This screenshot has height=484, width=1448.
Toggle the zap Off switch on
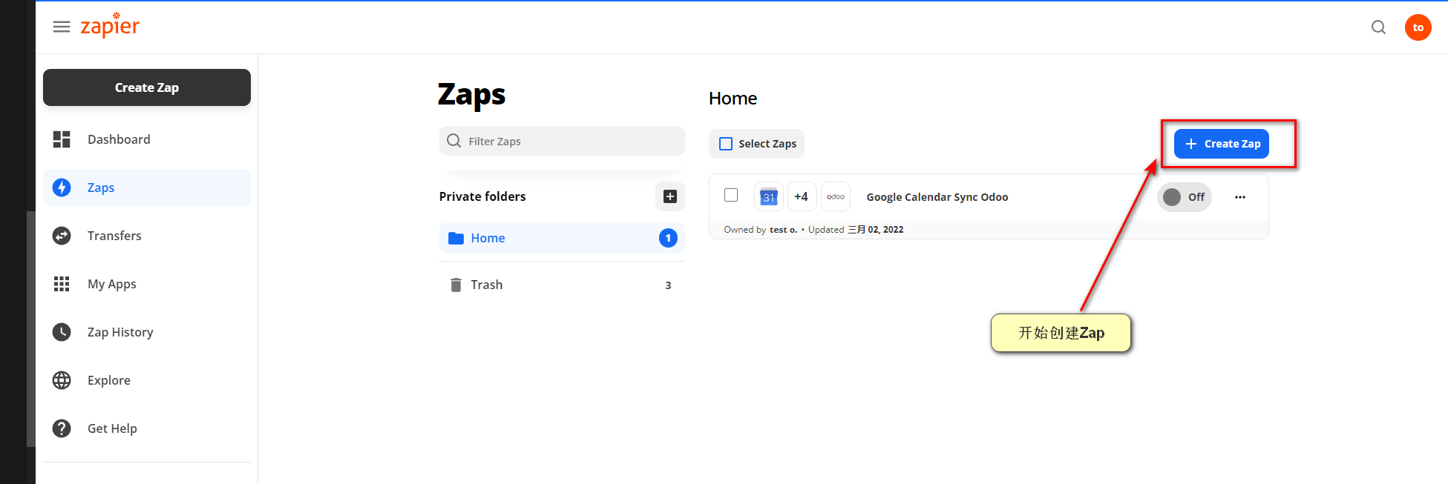1184,197
